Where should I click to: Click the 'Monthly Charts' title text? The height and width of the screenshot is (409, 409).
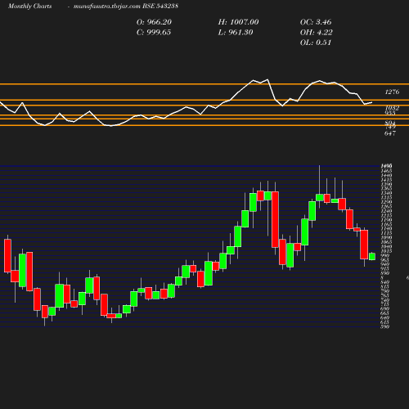(29, 6)
